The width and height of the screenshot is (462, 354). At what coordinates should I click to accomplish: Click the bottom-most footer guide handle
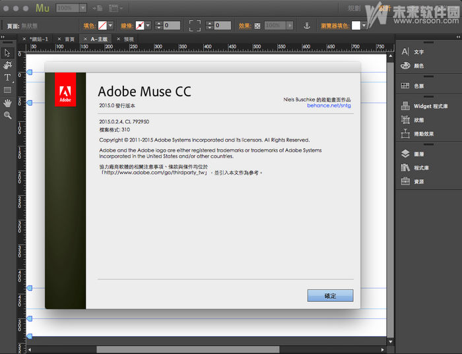(x=30, y=336)
